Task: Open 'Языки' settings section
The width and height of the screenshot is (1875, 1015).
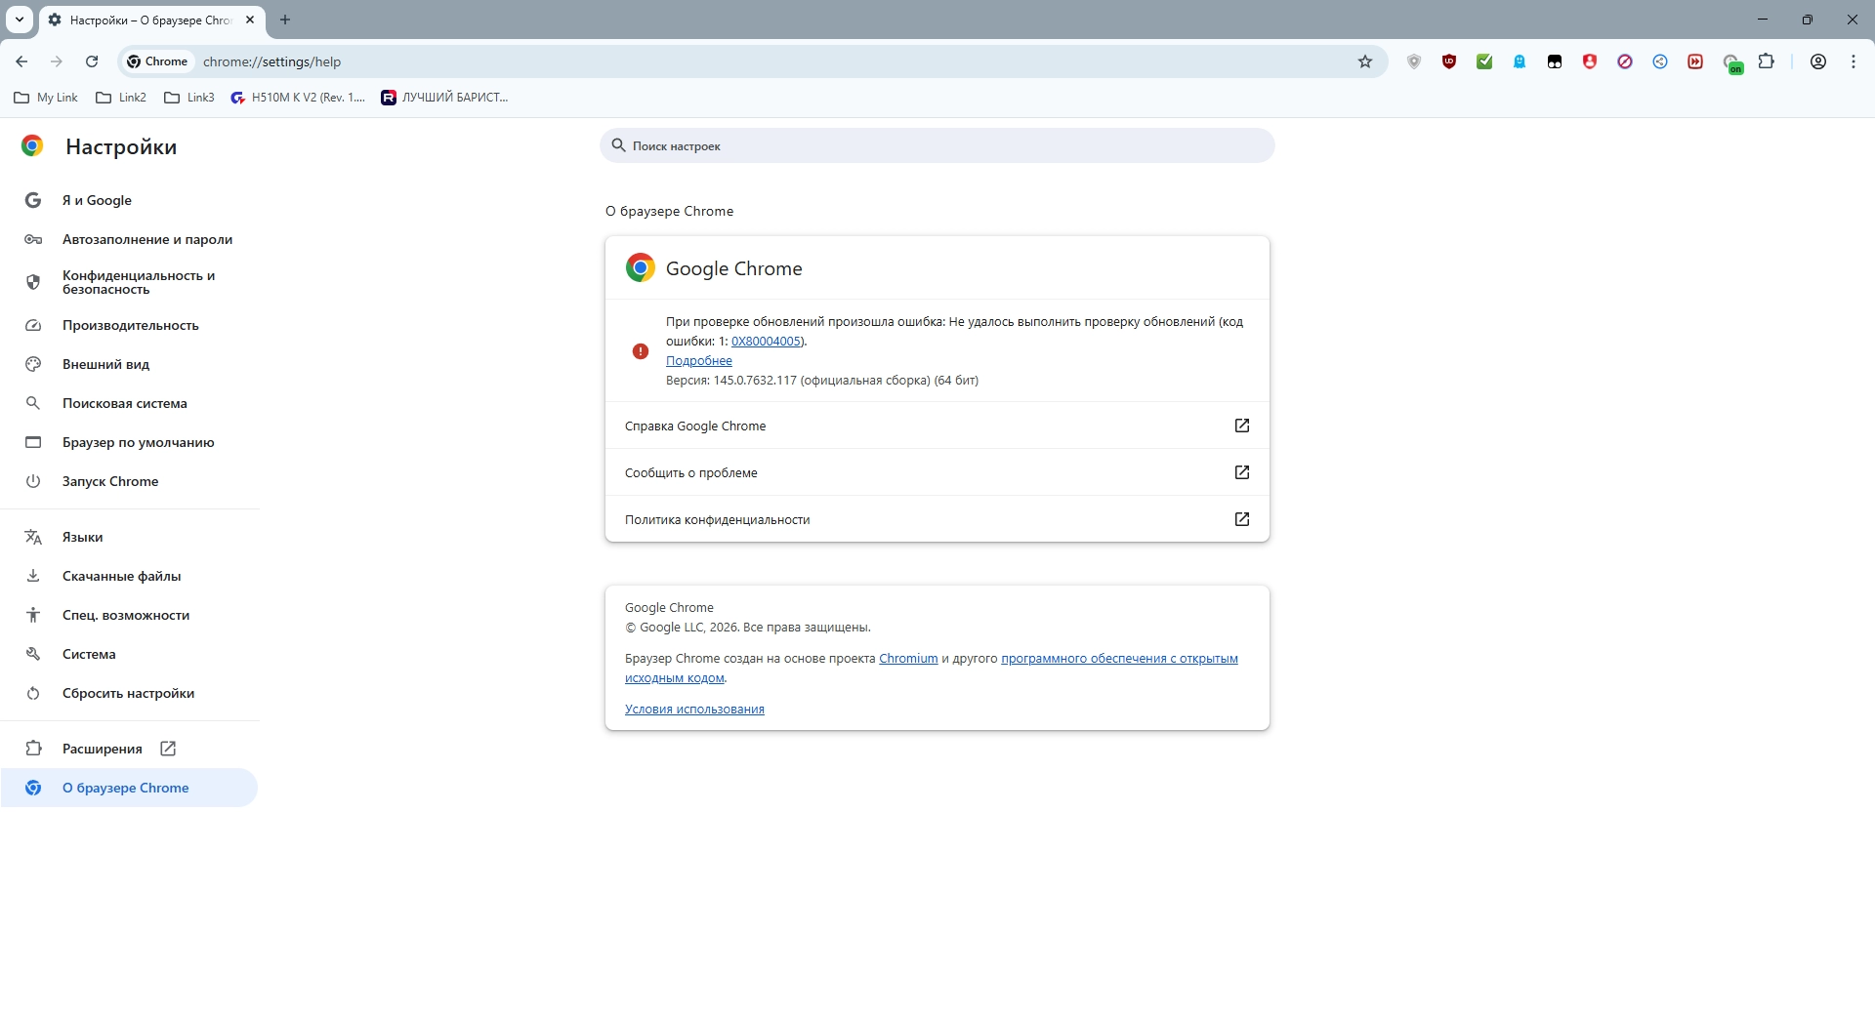Action: 129,537
